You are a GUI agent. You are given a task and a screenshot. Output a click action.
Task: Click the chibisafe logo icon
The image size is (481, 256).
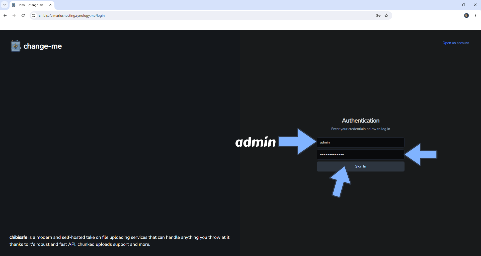click(x=16, y=46)
